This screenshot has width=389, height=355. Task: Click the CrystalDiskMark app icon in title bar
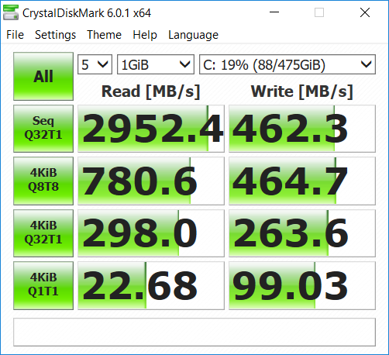(11, 12)
